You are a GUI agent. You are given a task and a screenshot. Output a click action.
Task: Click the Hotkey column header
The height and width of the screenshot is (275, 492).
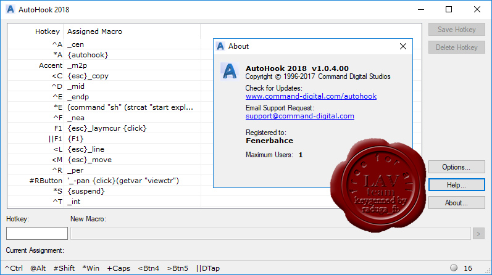click(x=35, y=31)
